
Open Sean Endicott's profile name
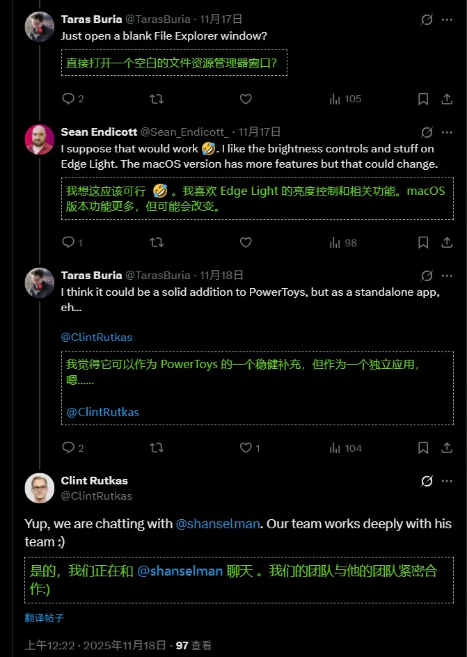point(98,132)
